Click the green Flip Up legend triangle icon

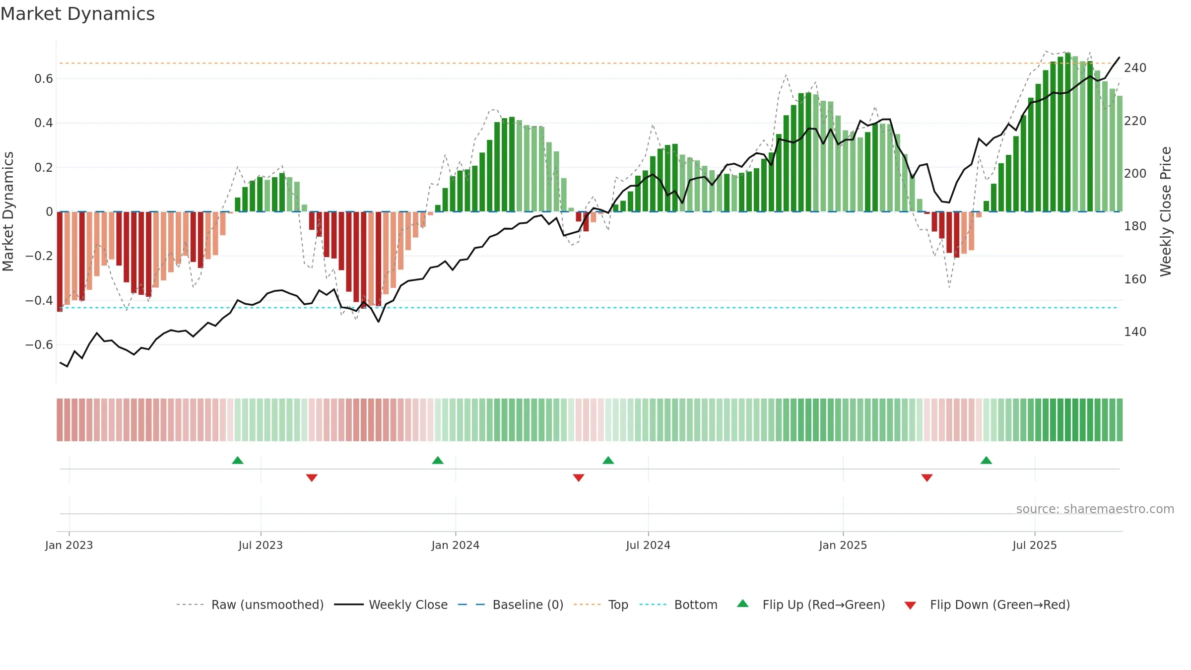pyautogui.click(x=743, y=603)
